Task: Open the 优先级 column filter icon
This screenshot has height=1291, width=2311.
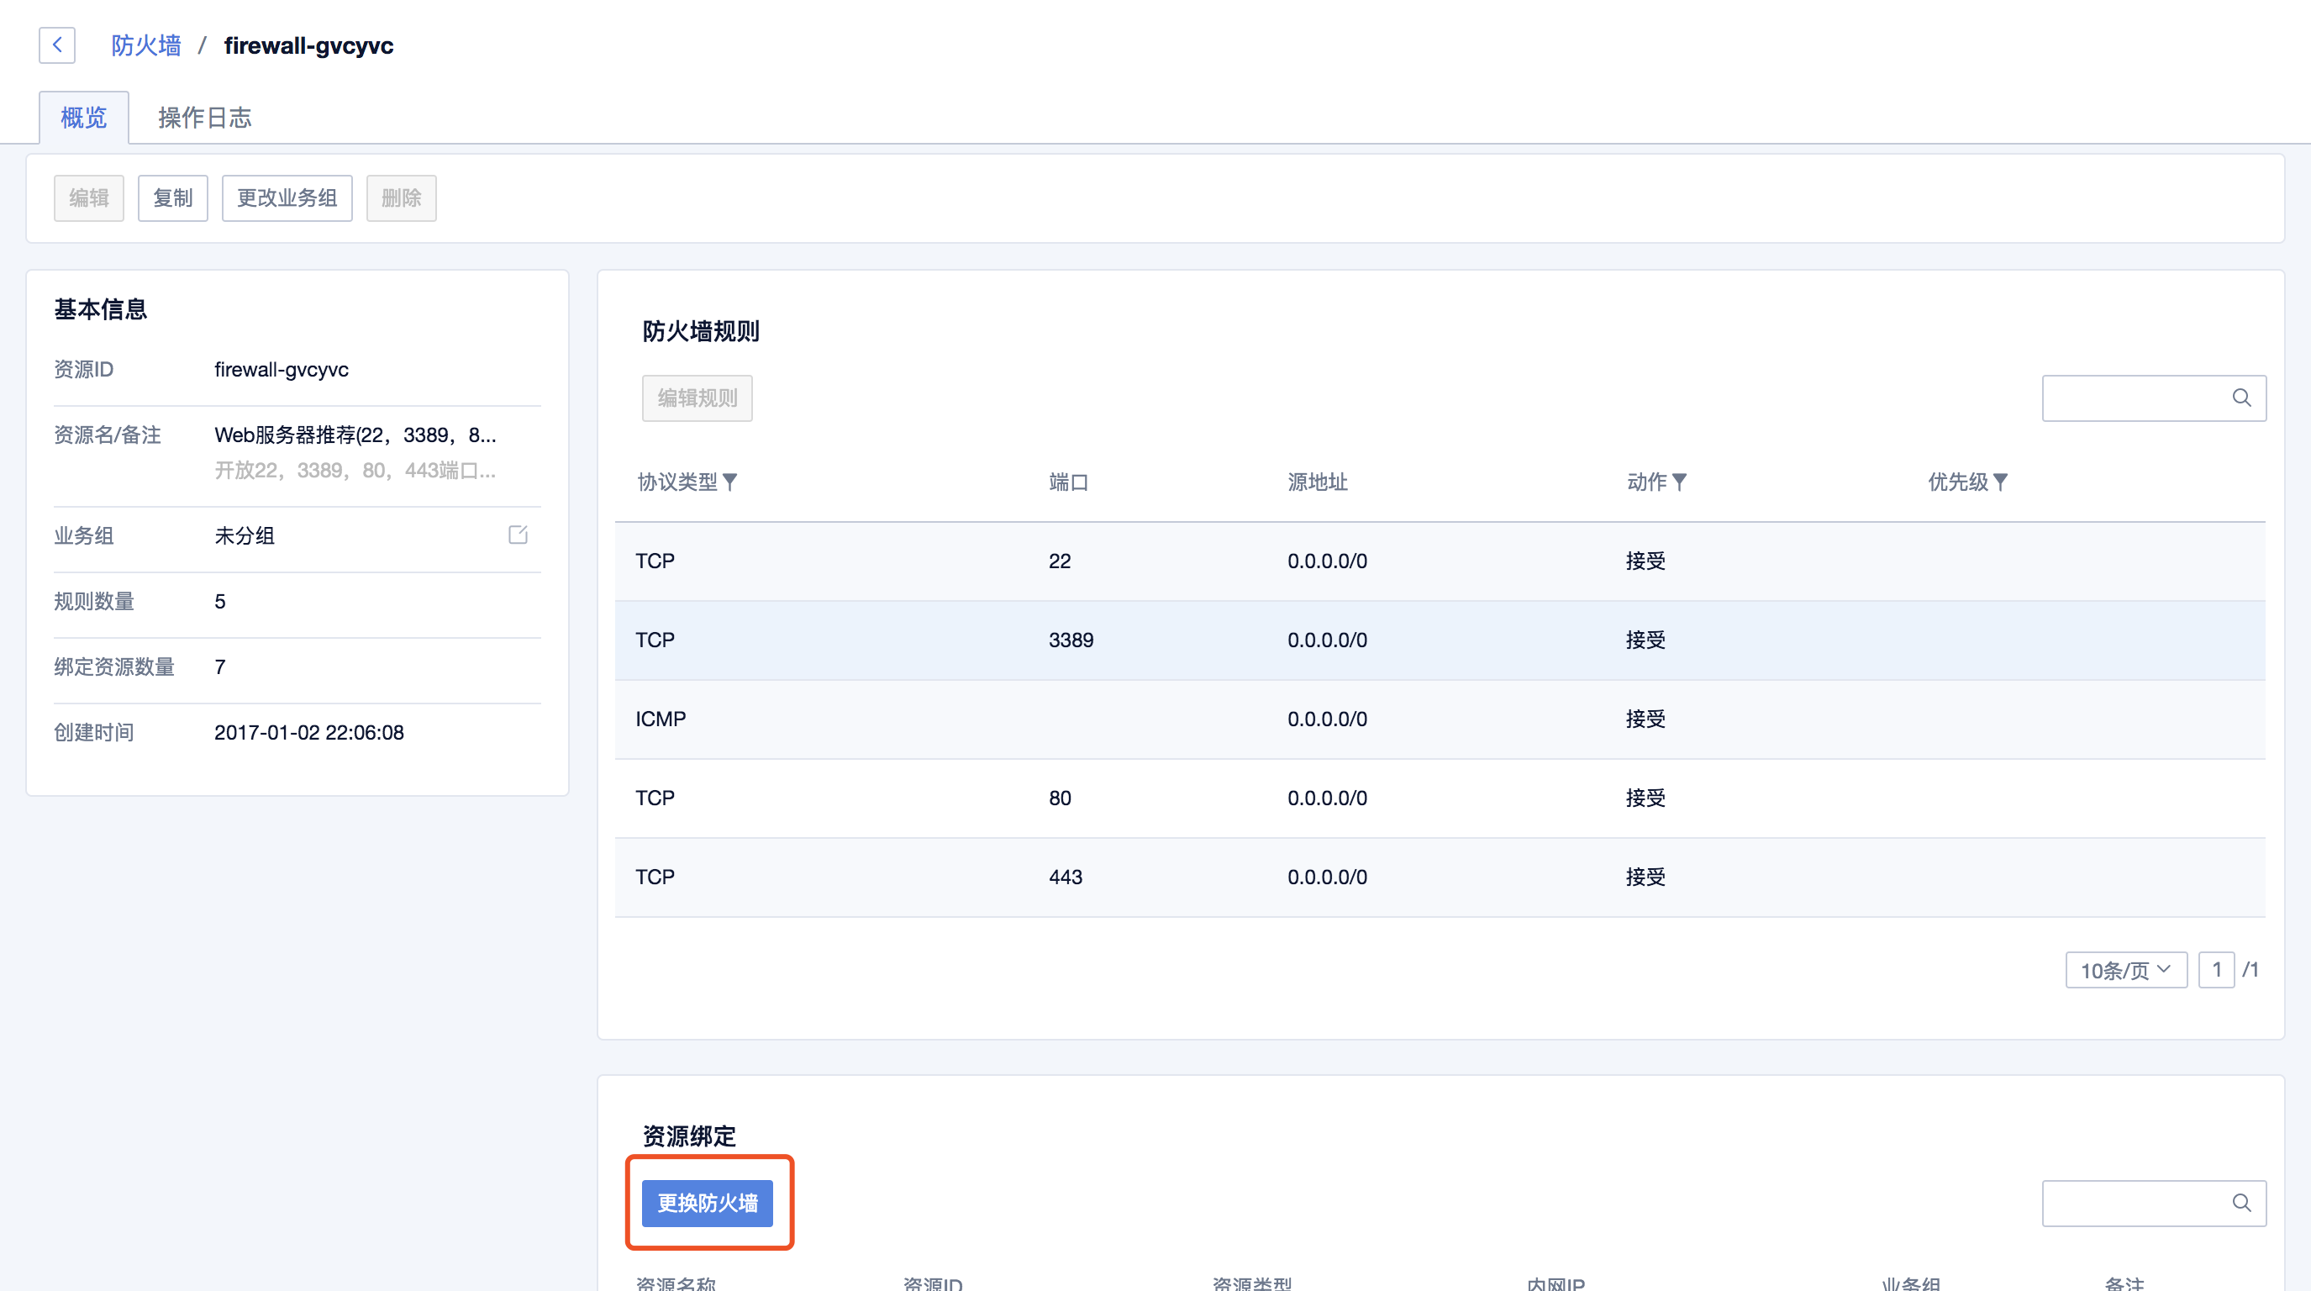Action: click(x=2001, y=482)
